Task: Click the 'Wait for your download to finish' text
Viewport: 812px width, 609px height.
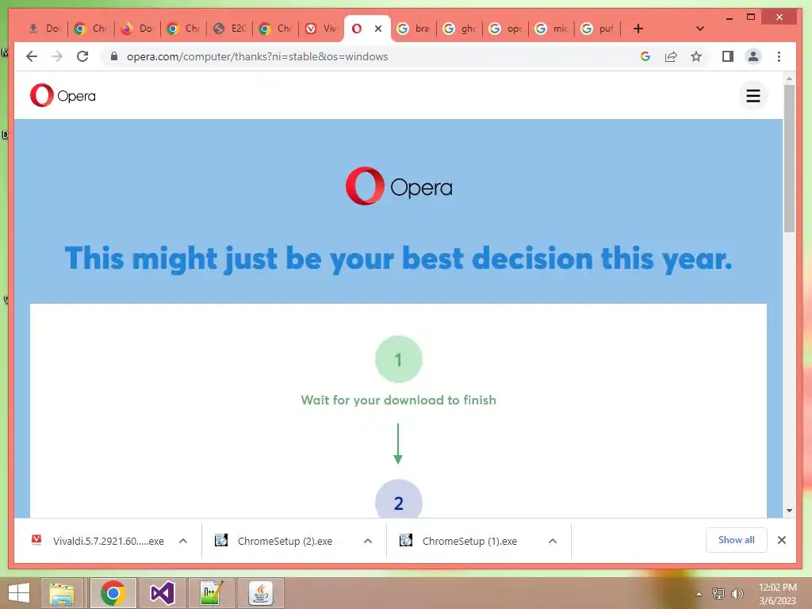Action: click(x=398, y=400)
